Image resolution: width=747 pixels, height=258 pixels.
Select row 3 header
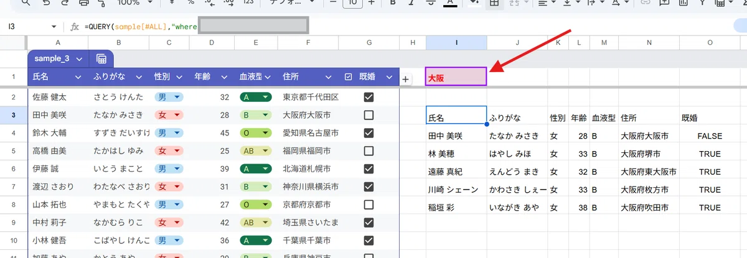[13, 115]
